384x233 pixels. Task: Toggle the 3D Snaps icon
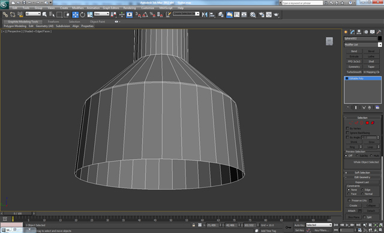tap(138, 14)
